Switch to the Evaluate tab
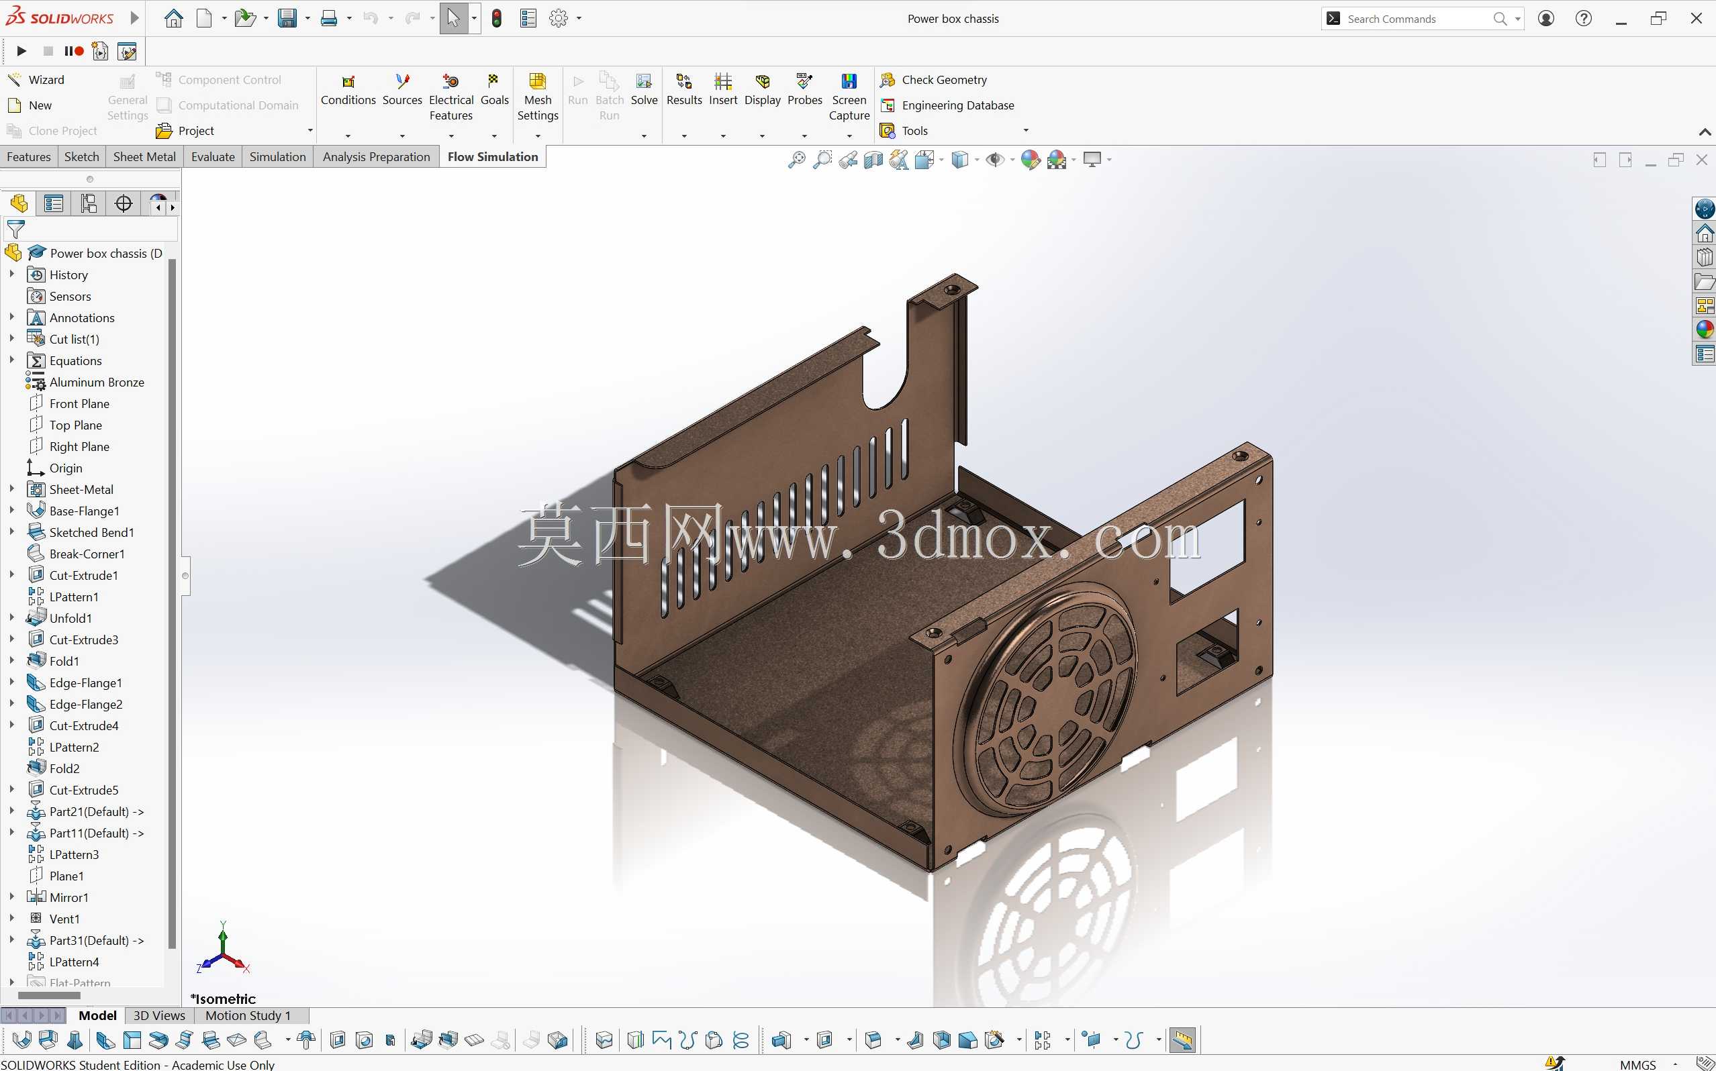The width and height of the screenshot is (1716, 1071). (213, 157)
